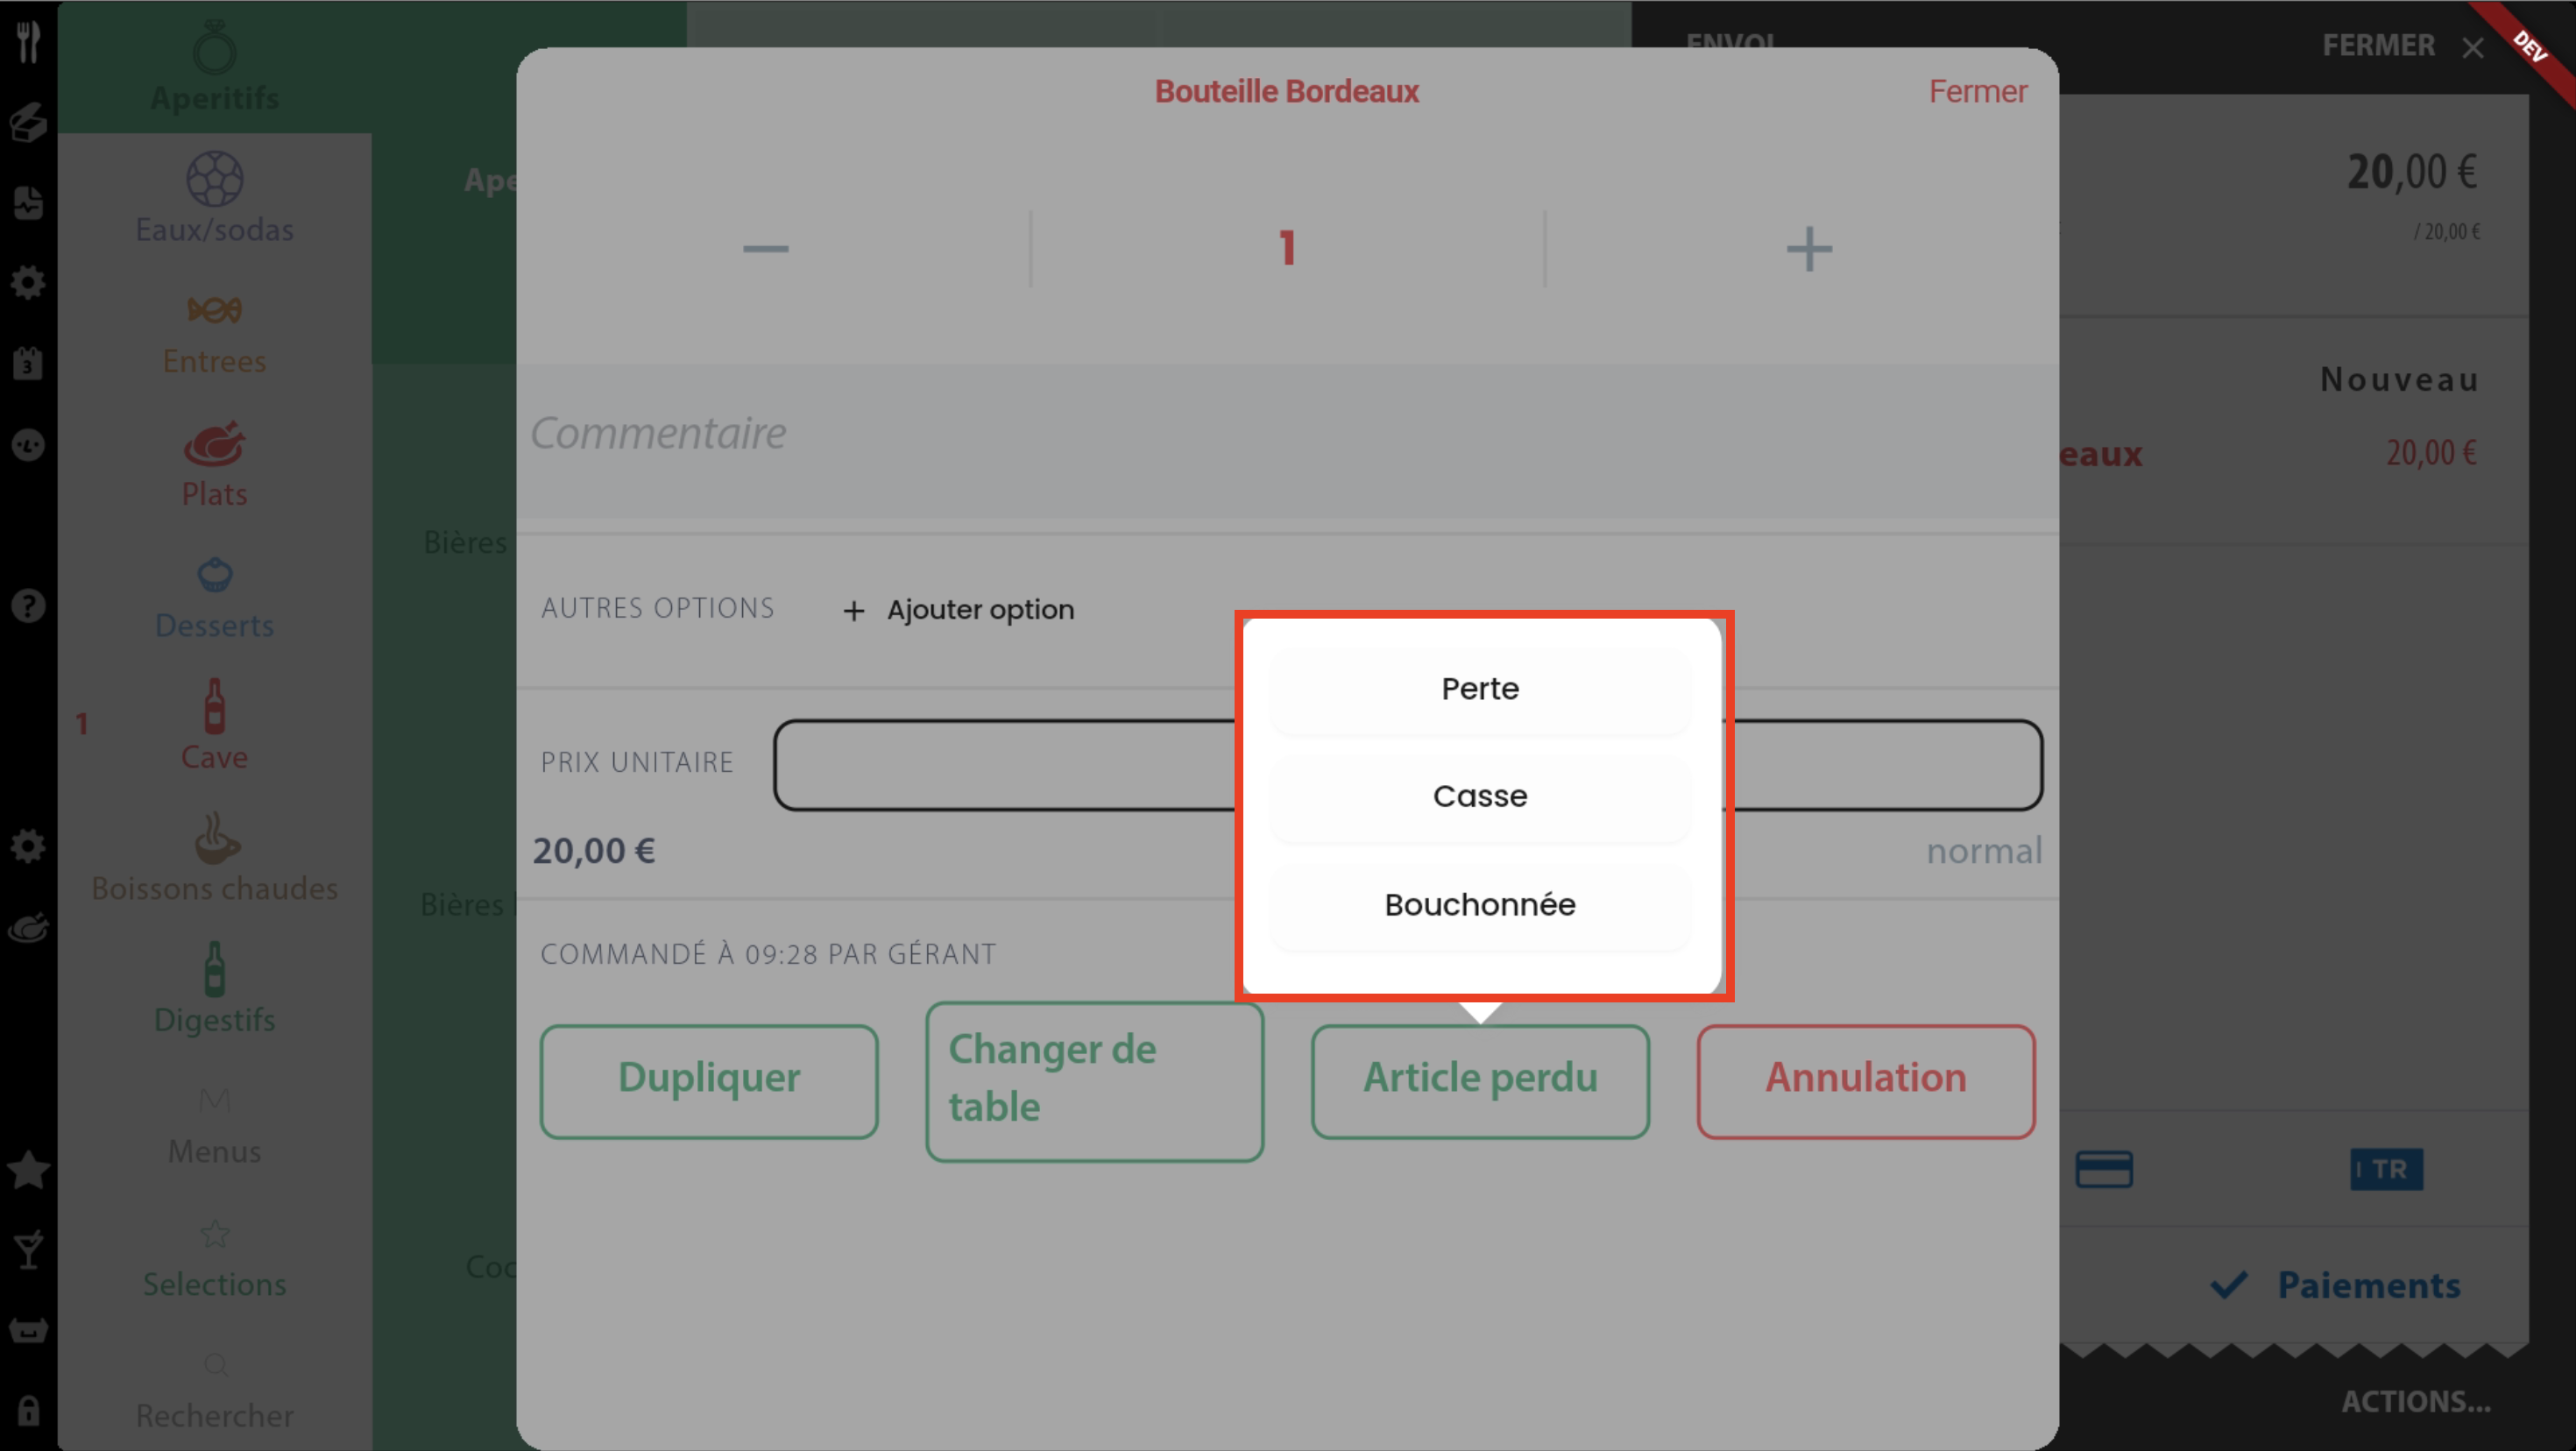Image resolution: width=2576 pixels, height=1451 pixels.
Task: Click the Fermer link in dialog
Action: coord(1977,91)
